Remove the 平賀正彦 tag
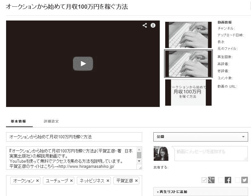 click(136, 181)
